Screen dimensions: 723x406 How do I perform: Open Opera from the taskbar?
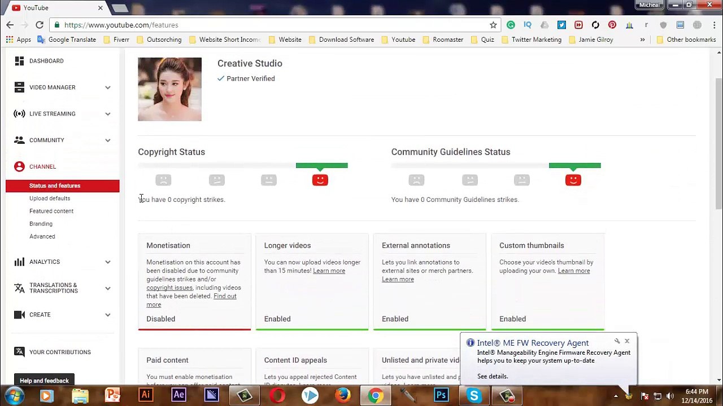(277, 396)
